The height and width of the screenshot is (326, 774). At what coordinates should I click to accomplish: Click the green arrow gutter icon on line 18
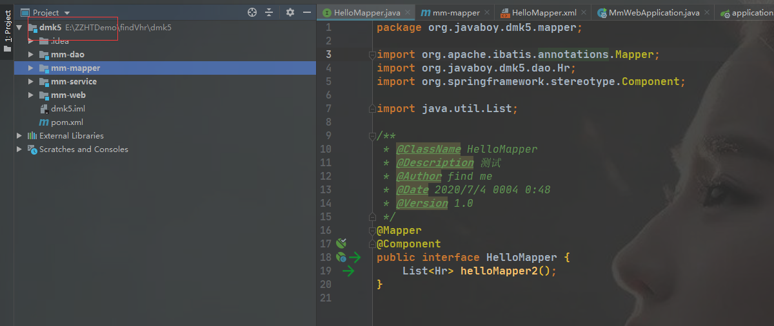pos(355,257)
